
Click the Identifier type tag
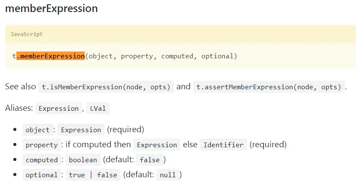coord(223,145)
